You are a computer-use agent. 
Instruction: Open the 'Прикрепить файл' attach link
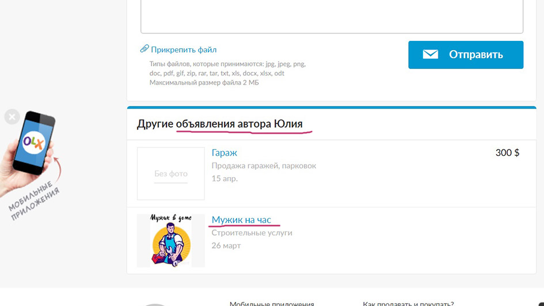[x=184, y=50]
